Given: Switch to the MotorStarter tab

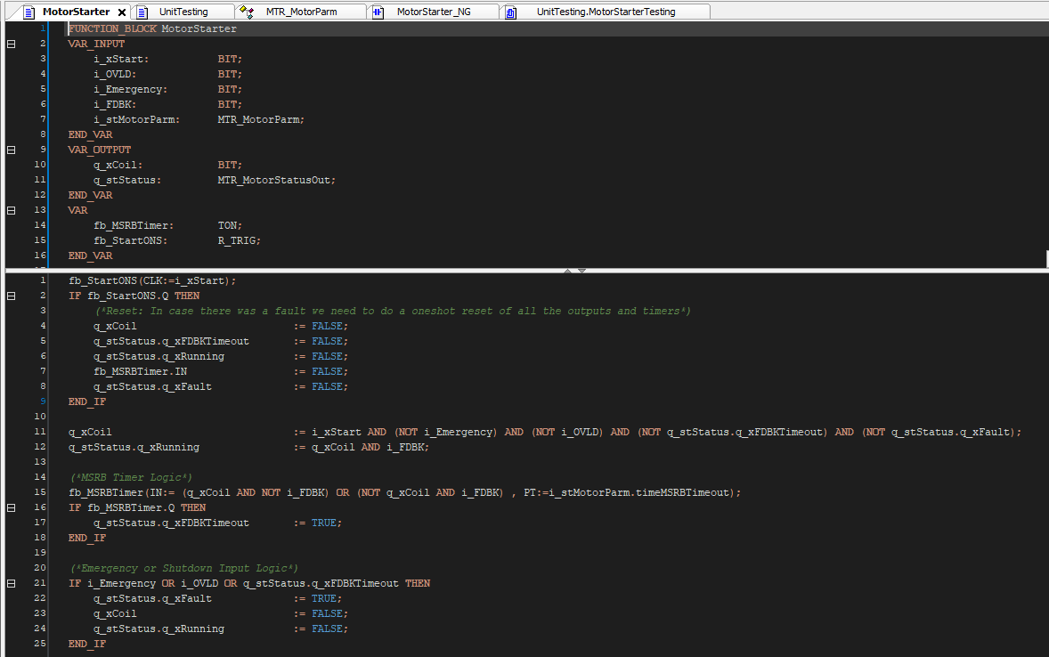Looking at the screenshot, I should [76, 12].
